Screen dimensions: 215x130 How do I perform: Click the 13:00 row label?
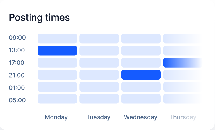point(17,50)
